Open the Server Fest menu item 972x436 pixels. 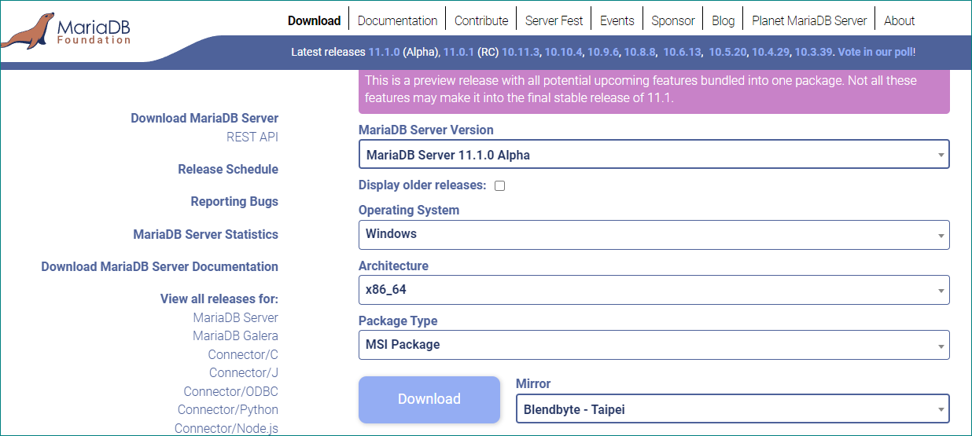coord(554,20)
